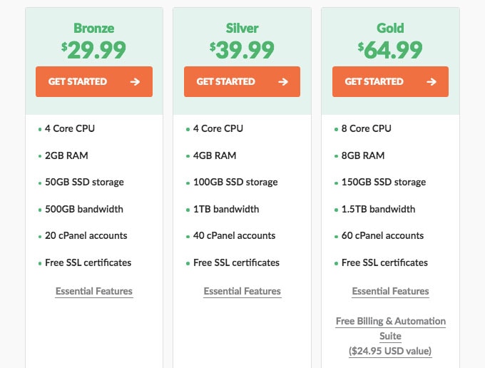Select the Silver plan heading
The image size is (485, 368).
(x=242, y=28)
